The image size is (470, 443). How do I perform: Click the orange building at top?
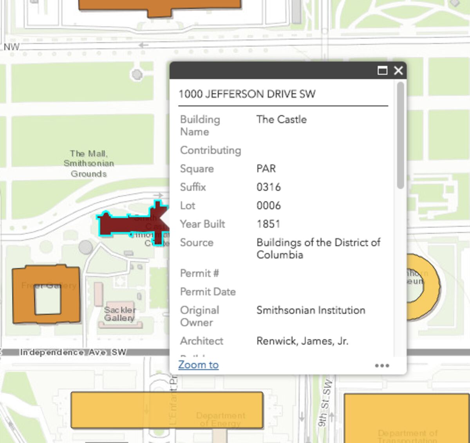(160, 8)
